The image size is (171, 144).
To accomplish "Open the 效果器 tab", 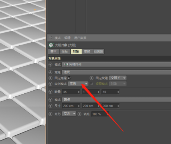I will point(98,51).
